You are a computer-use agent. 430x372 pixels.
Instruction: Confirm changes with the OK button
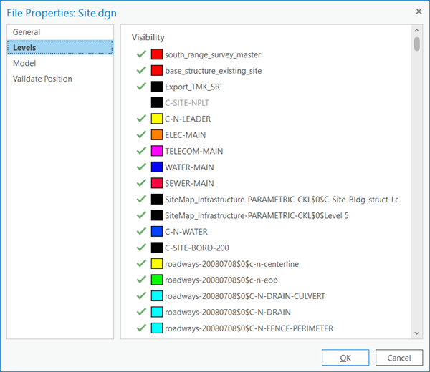[345, 358]
